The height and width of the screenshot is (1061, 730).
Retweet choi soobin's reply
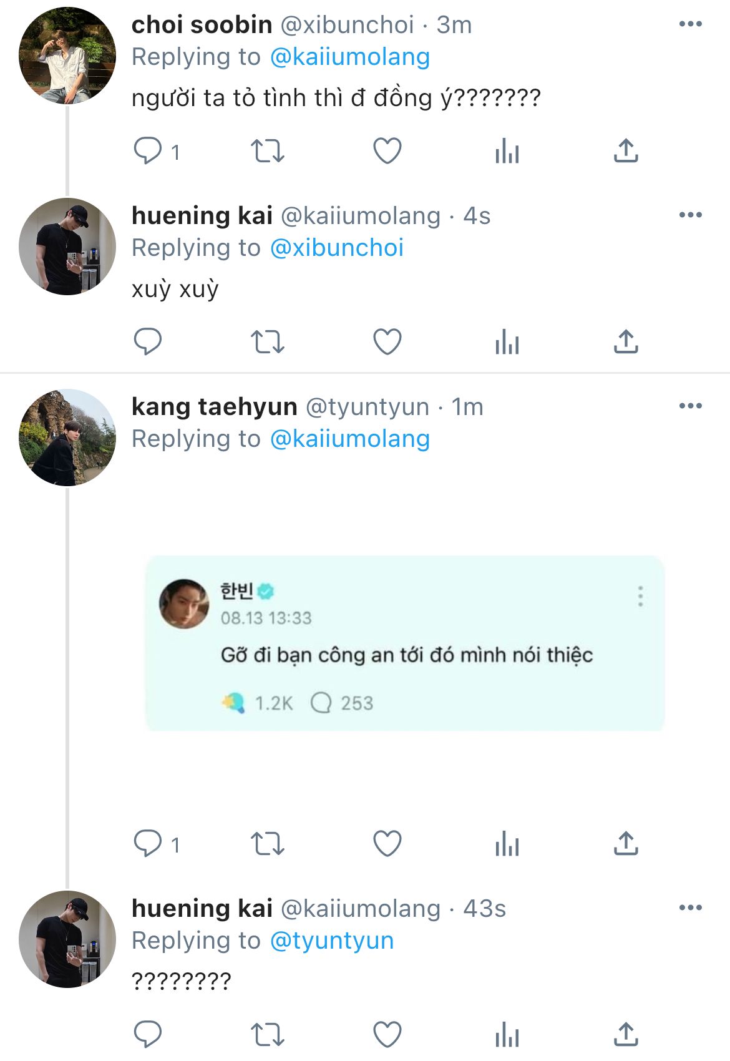tap(268, 151)
